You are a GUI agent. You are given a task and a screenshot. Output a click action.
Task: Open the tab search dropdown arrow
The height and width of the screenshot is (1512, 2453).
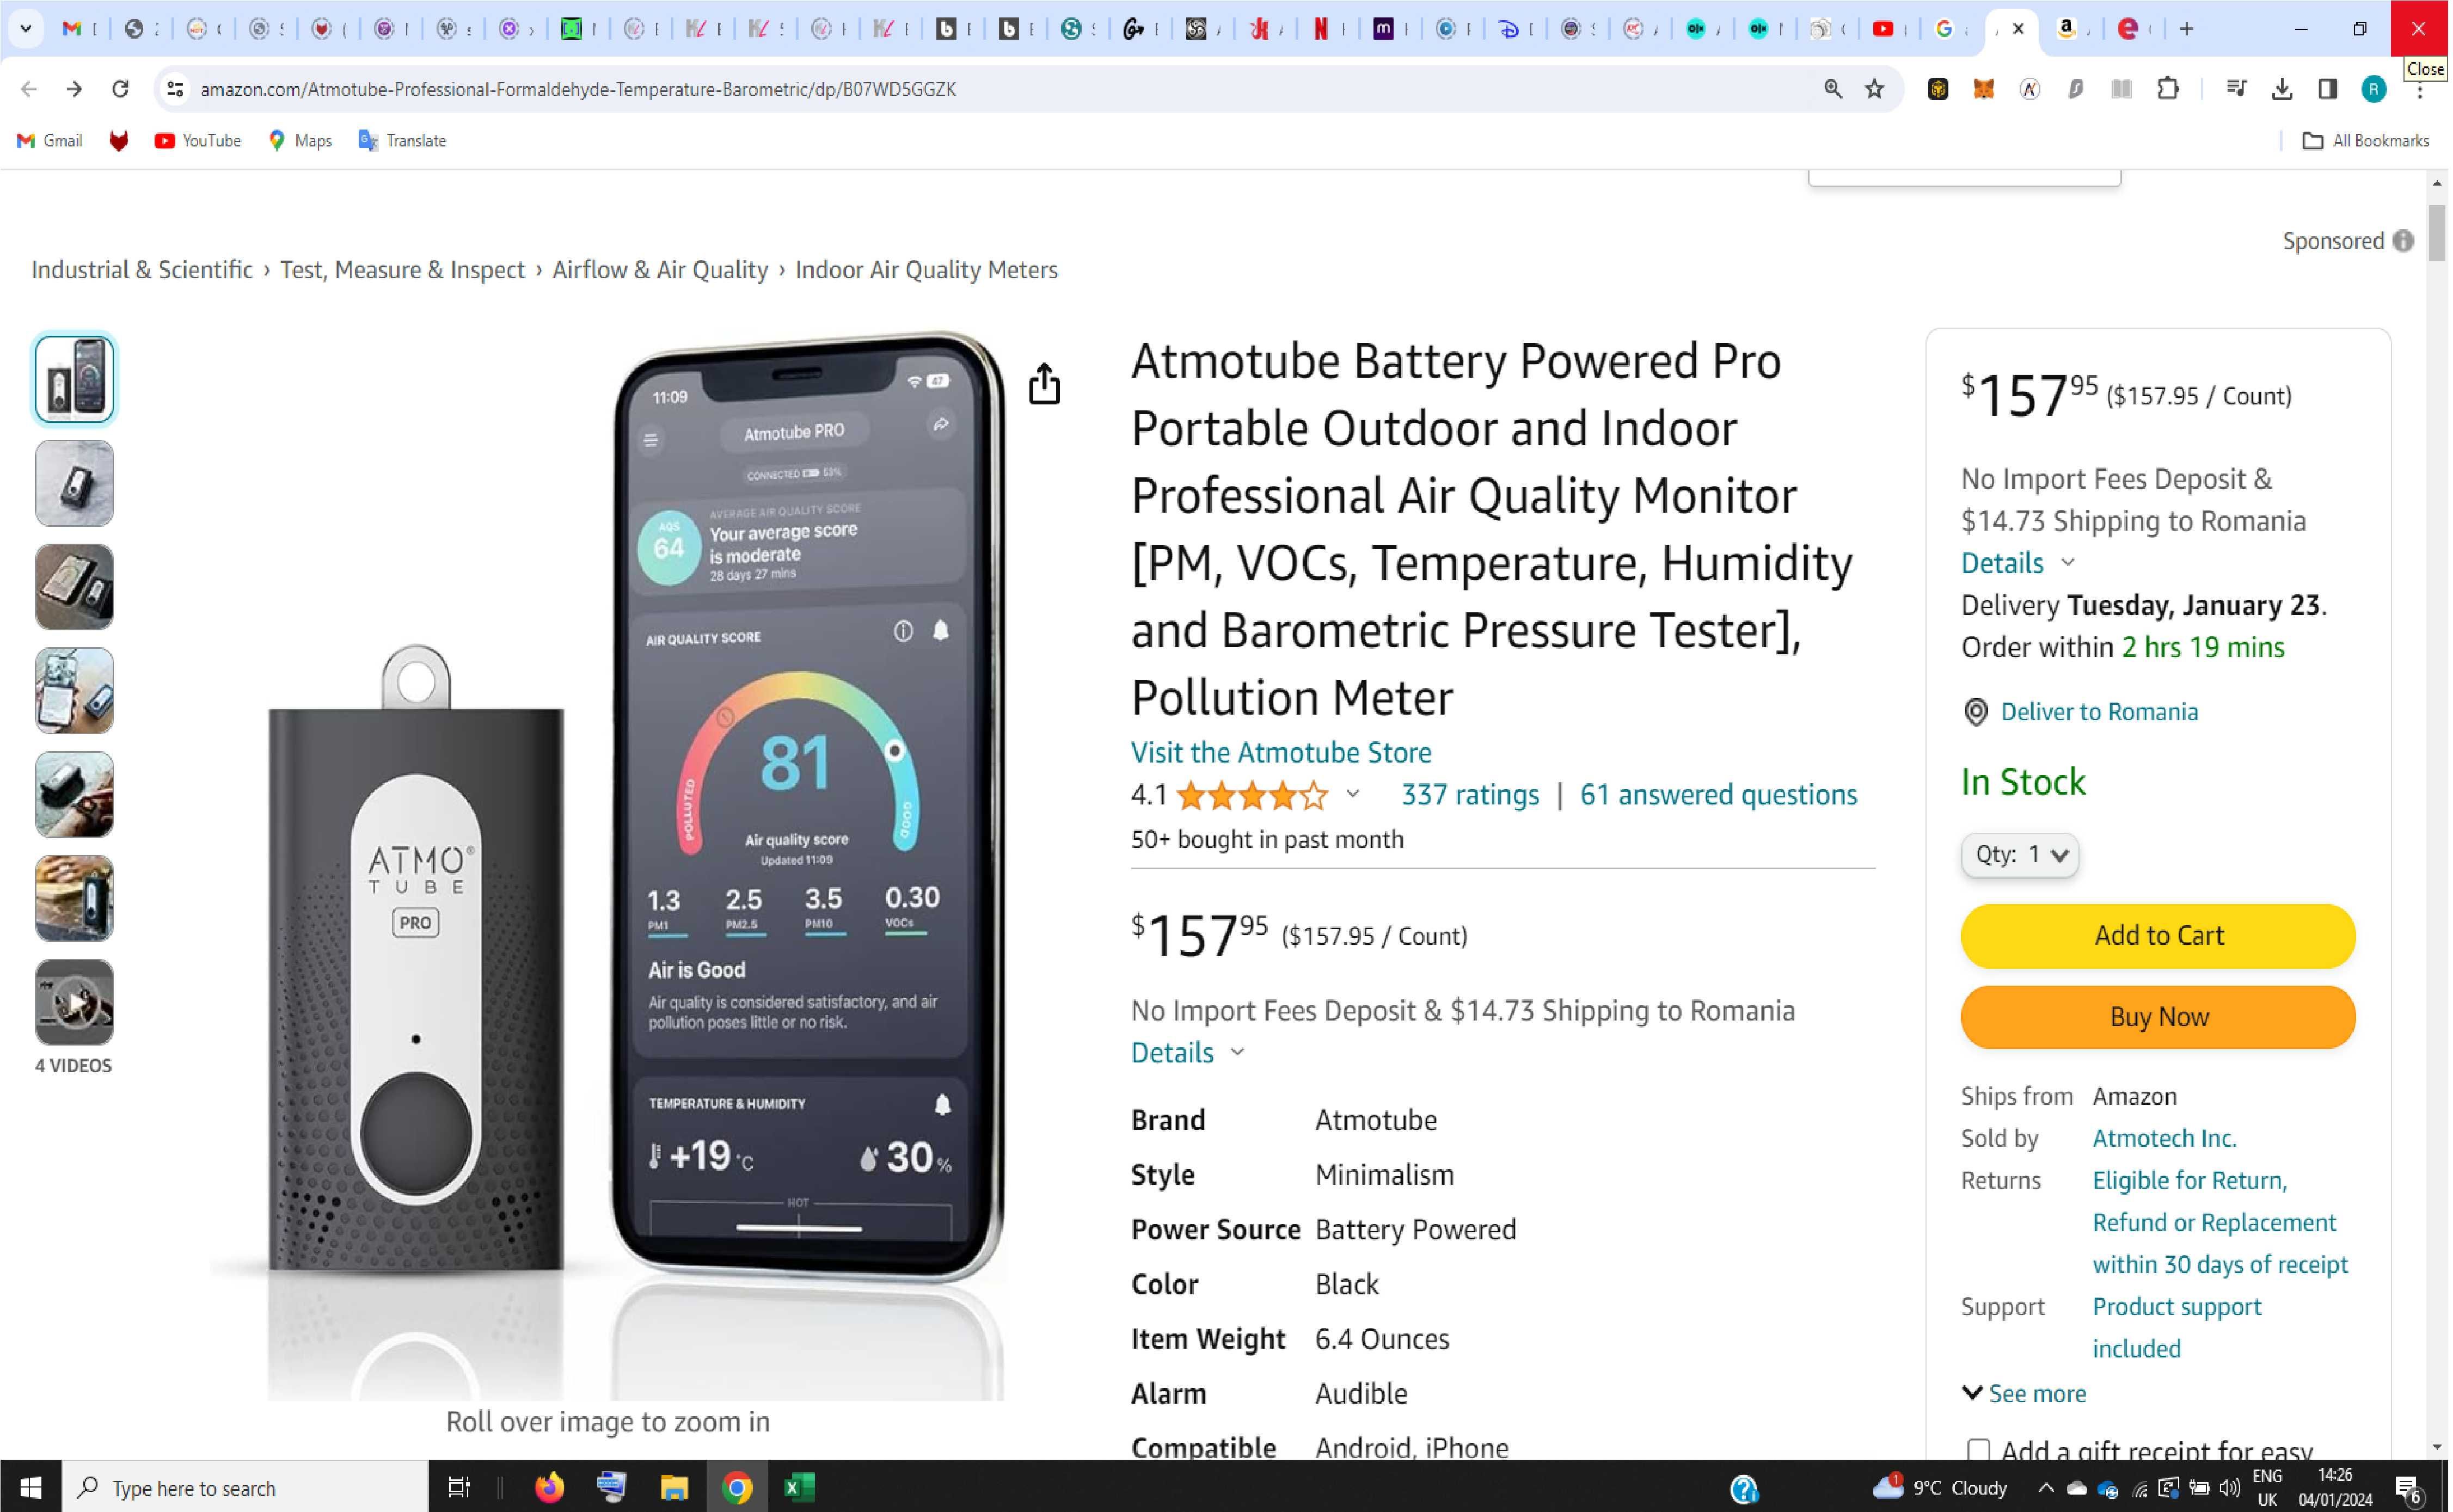click(x=26, y=29)
